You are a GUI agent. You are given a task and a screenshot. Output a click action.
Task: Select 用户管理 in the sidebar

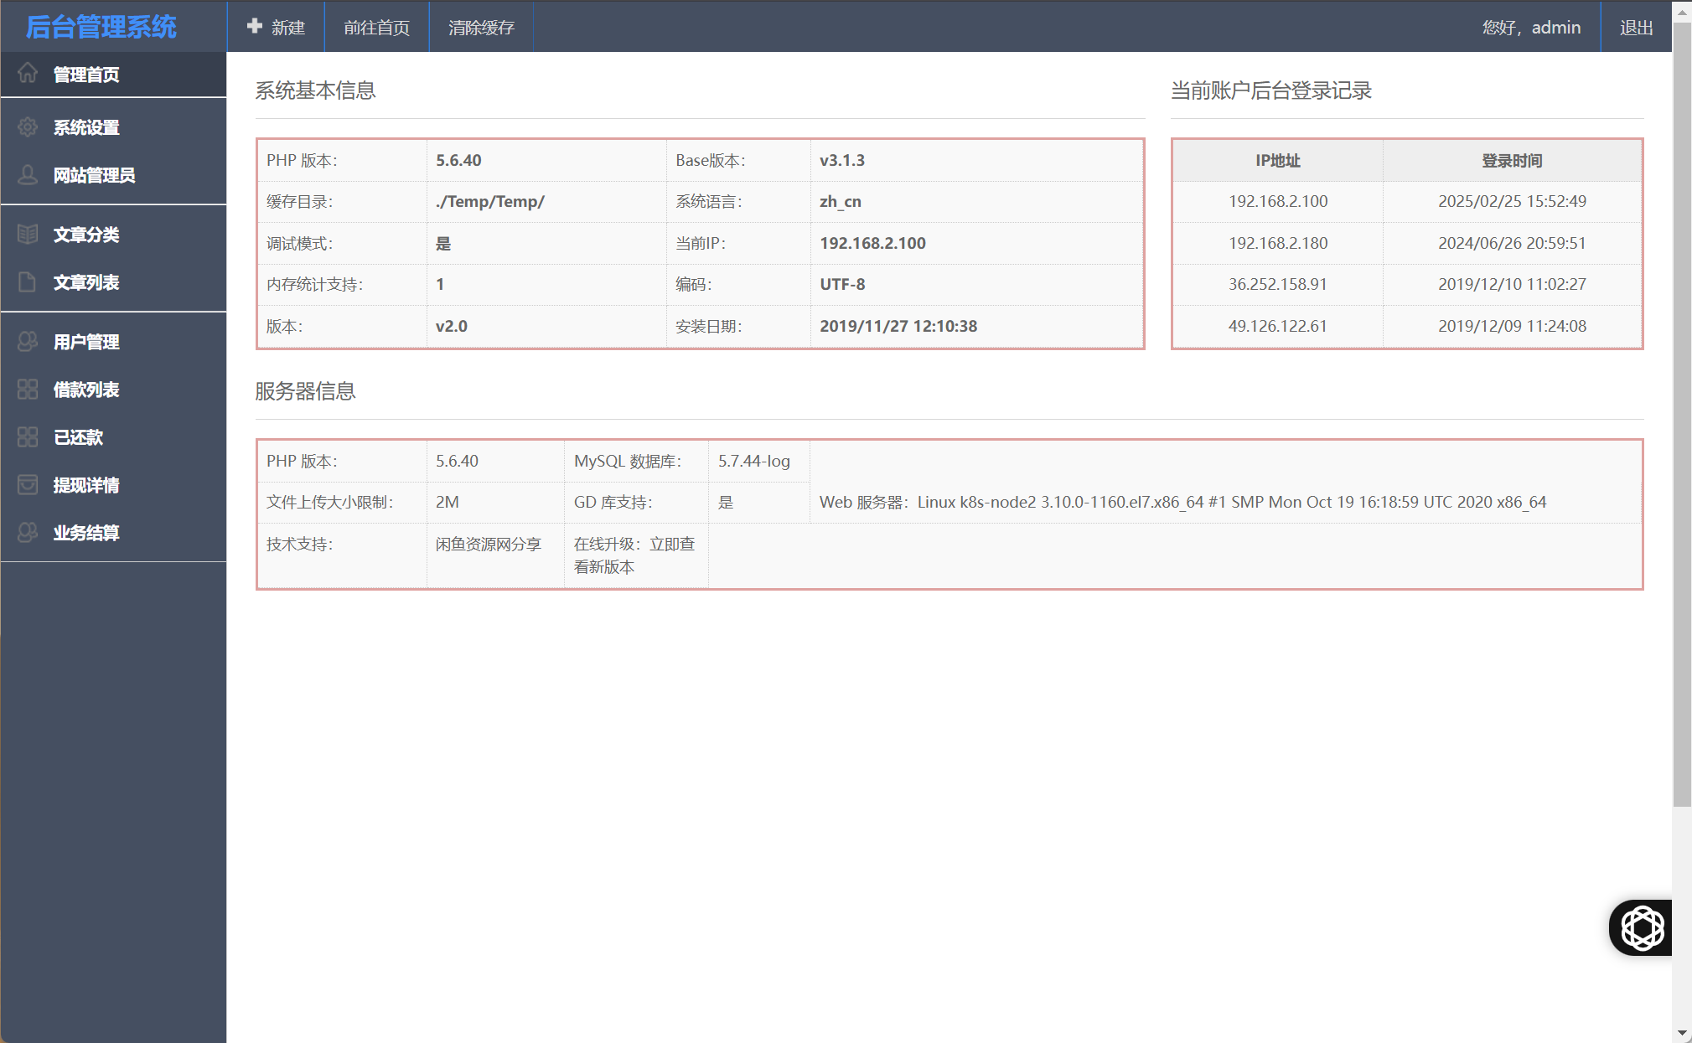(x=113, y=342)
